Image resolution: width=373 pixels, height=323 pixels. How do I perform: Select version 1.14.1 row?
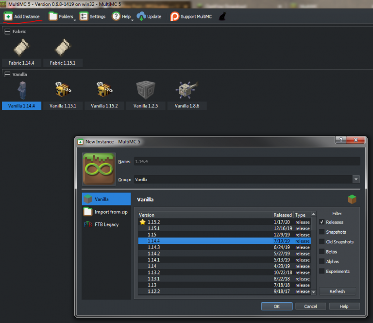224,260
